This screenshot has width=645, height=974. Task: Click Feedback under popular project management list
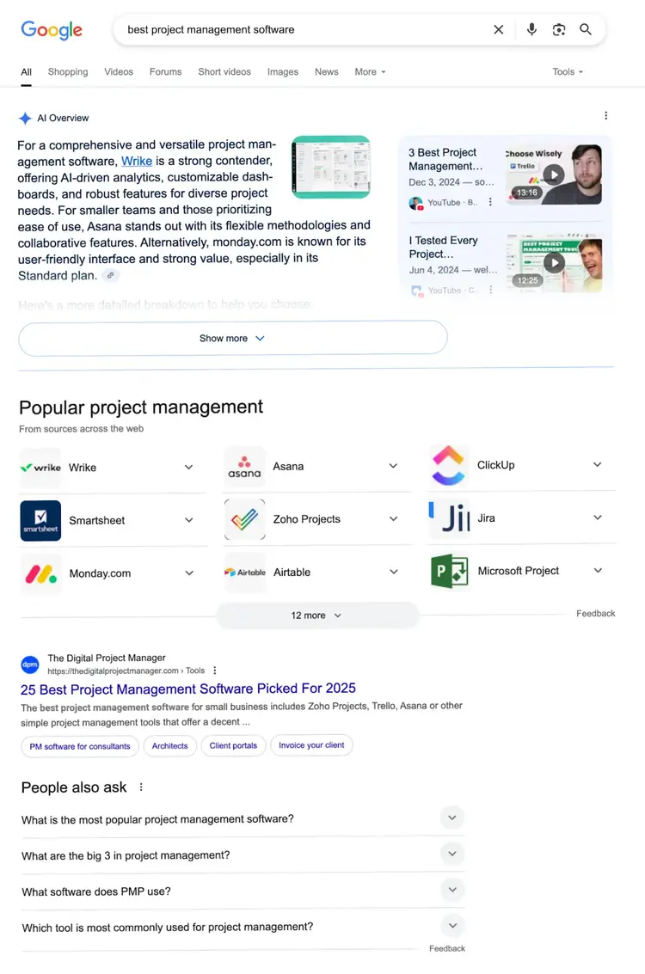pyautogui.click(x=595, y=613)
